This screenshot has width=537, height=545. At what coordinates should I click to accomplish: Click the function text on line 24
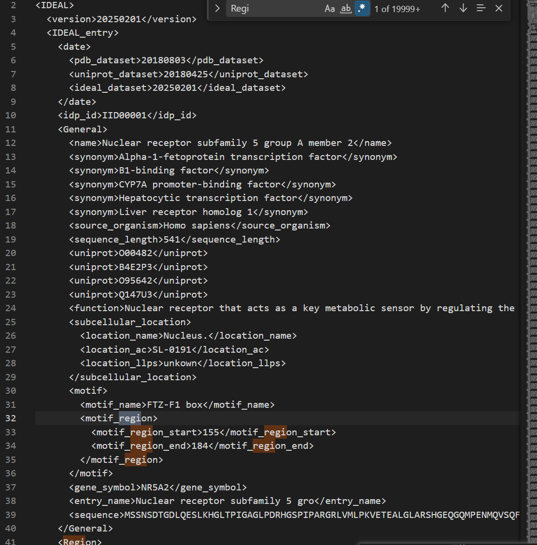(320, 308)
